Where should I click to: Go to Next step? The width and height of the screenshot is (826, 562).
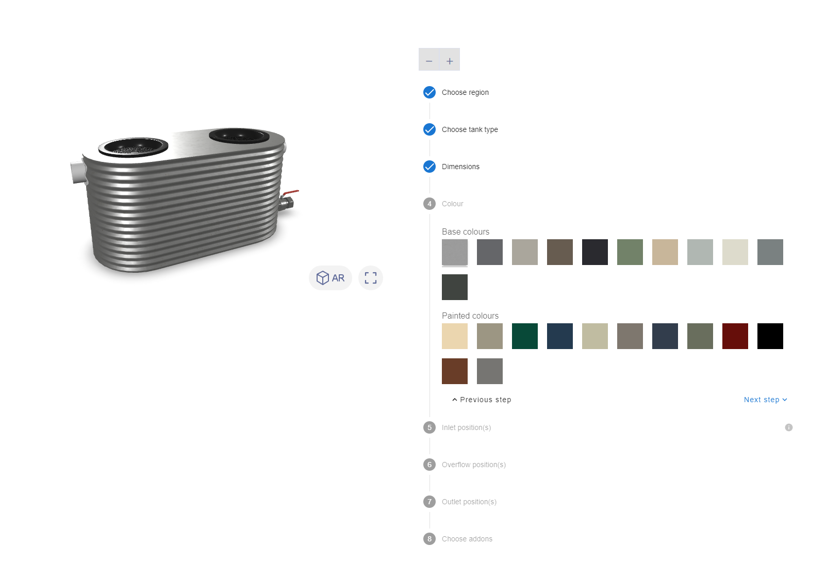click(x=766, y=400)
